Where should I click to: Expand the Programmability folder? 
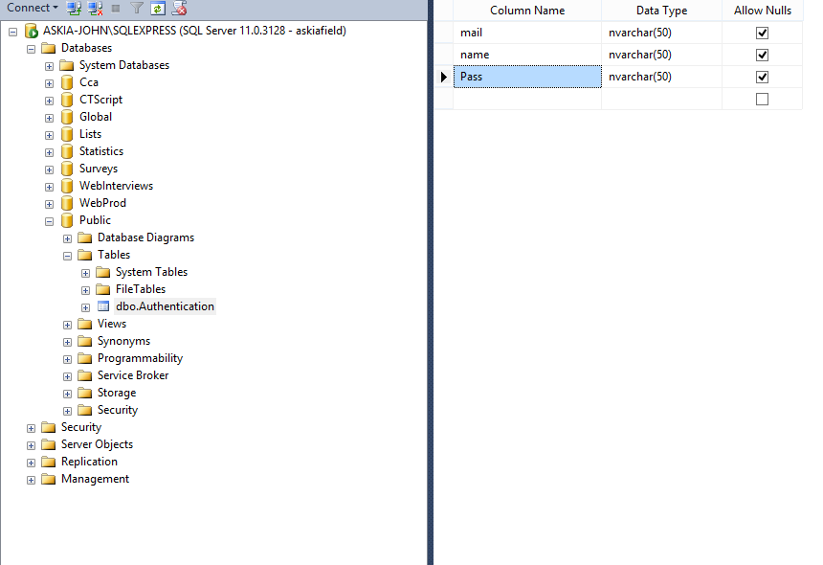pyautogui.click(x=67, y=358)
